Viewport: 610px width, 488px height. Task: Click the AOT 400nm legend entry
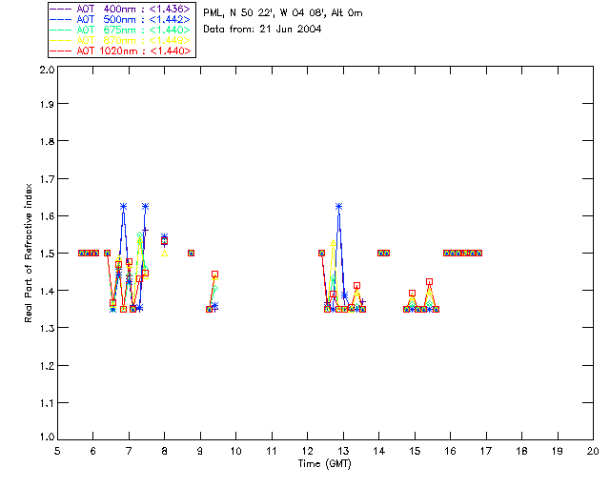click(120, 9)
